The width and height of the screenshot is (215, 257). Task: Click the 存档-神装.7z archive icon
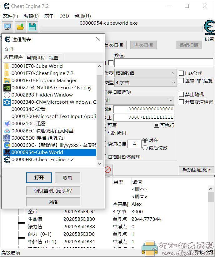click(x=7, y=138)
